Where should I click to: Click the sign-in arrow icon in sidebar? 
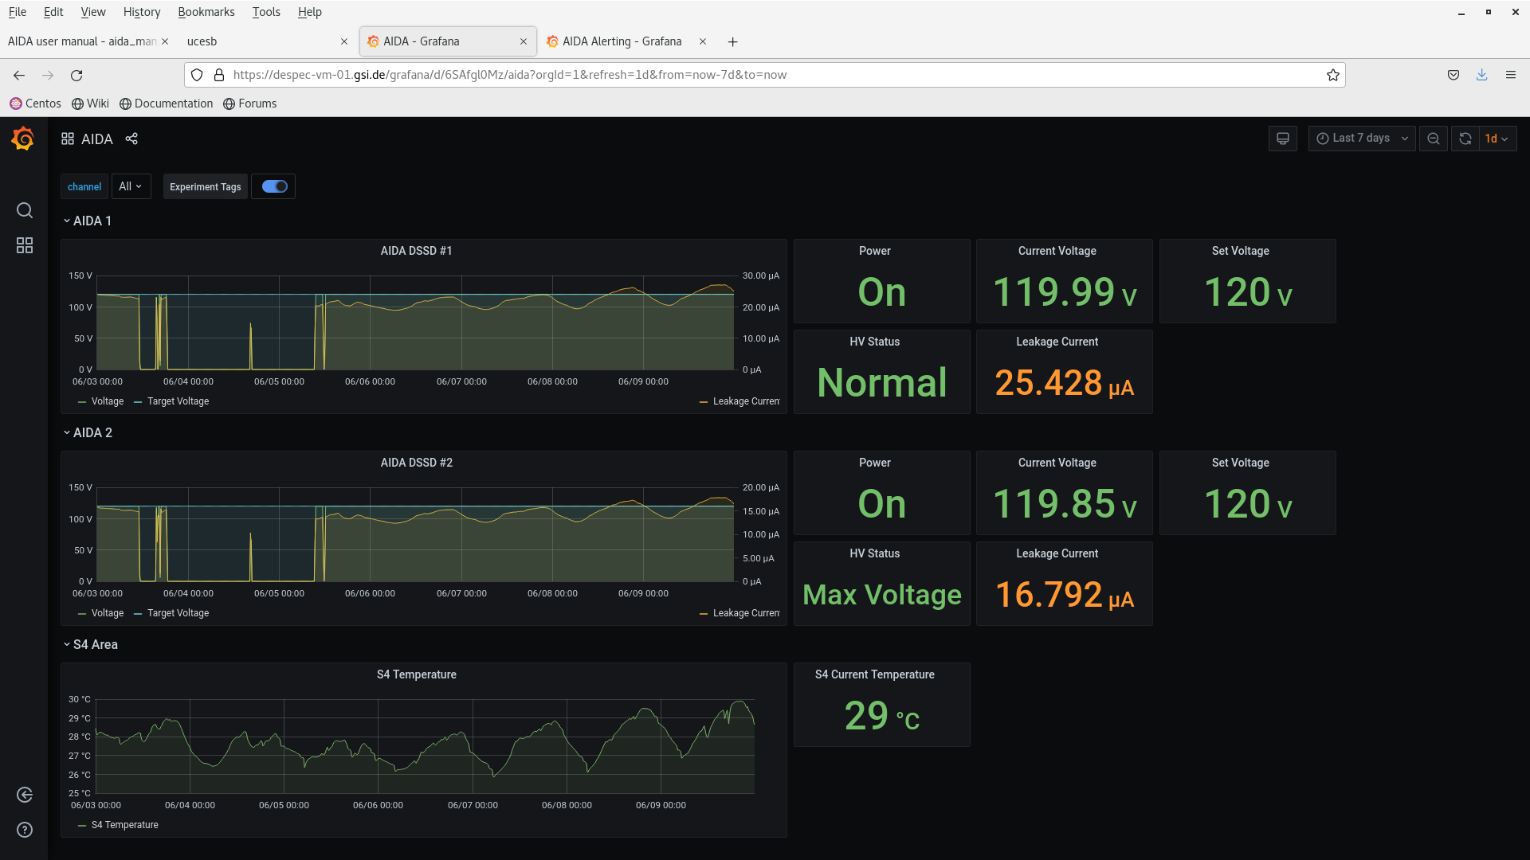click(25, 795)
